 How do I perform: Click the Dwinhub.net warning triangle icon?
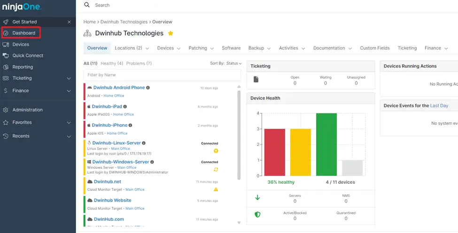pos(216,189)
